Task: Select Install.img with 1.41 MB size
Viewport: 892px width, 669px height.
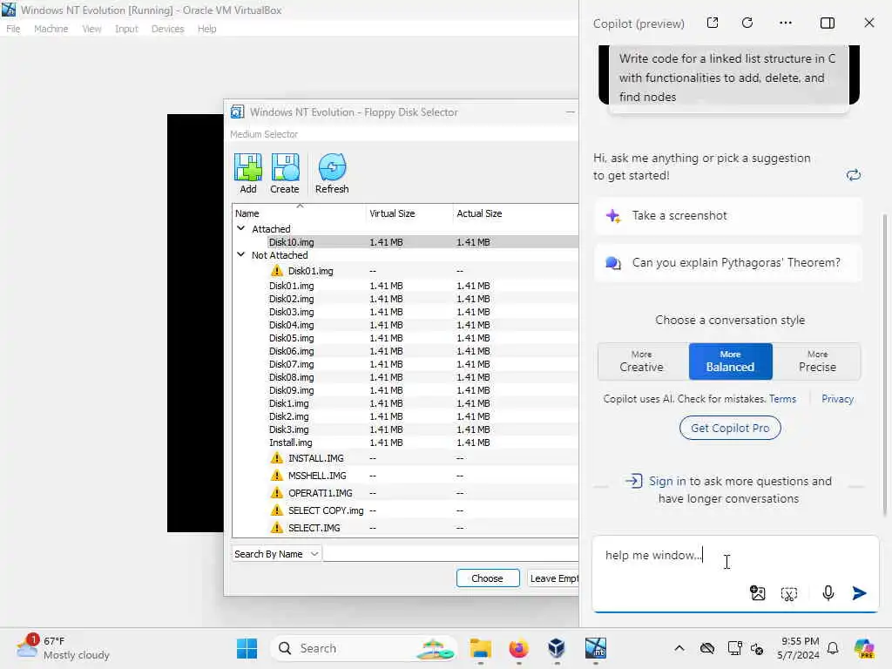Action: click(x=405, y=443)
